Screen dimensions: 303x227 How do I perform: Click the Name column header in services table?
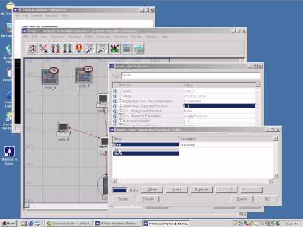pyautogui.click(x=146, y=139)
